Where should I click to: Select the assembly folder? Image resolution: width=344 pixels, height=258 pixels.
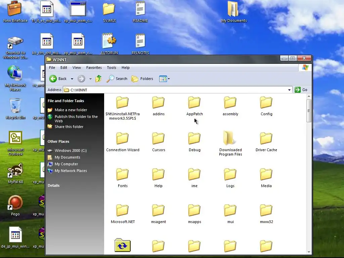click(x=230, y=106)
